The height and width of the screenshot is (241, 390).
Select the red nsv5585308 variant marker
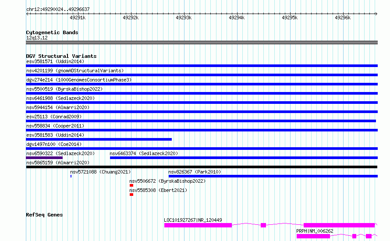coord(131,195)
